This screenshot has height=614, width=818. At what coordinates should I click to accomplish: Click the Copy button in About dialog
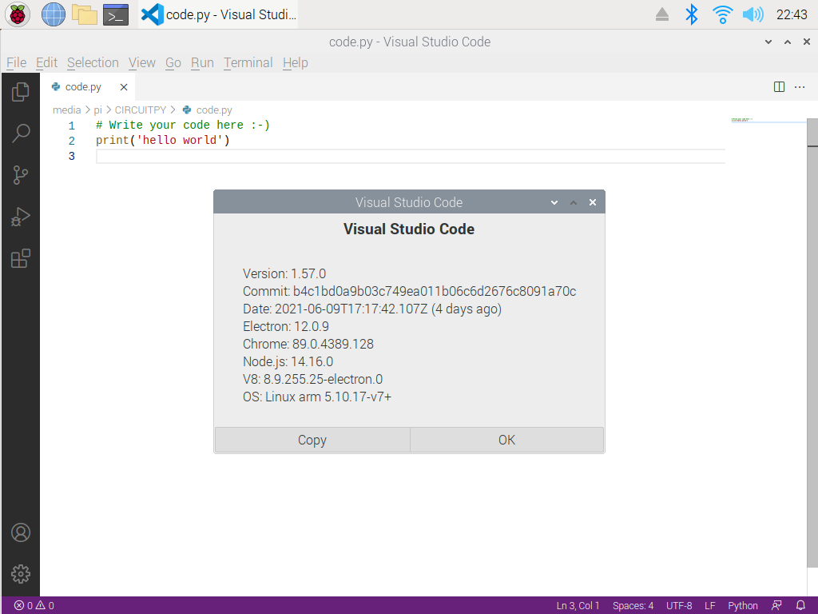(312, 440)
